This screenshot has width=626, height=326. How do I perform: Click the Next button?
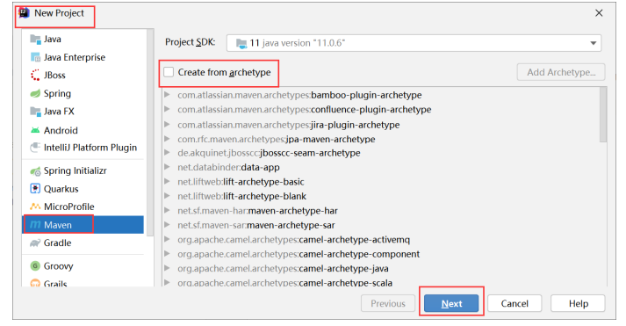(451, 304)
